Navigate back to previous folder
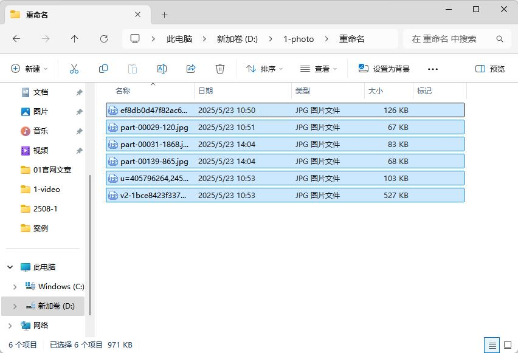The width and height of the screenshot is (518, 353). coord(16,39)
